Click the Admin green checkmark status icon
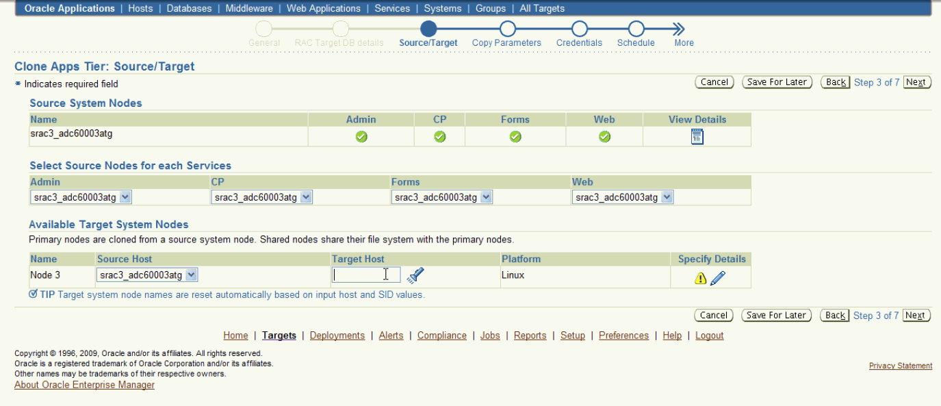 361,136
